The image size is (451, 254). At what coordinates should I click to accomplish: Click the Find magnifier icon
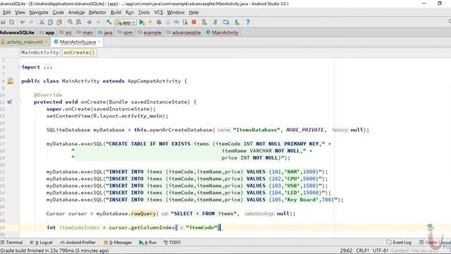coord(70,22)
